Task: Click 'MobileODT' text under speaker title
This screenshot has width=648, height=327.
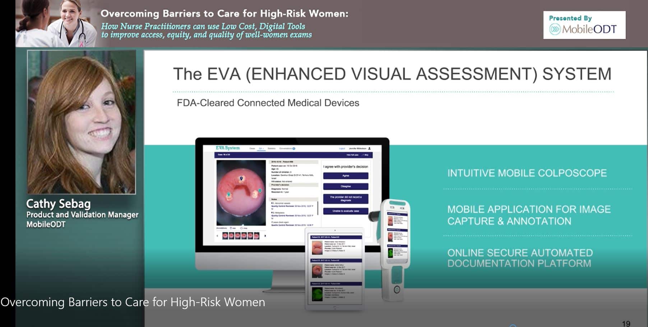Action: (x=46, y=225)
